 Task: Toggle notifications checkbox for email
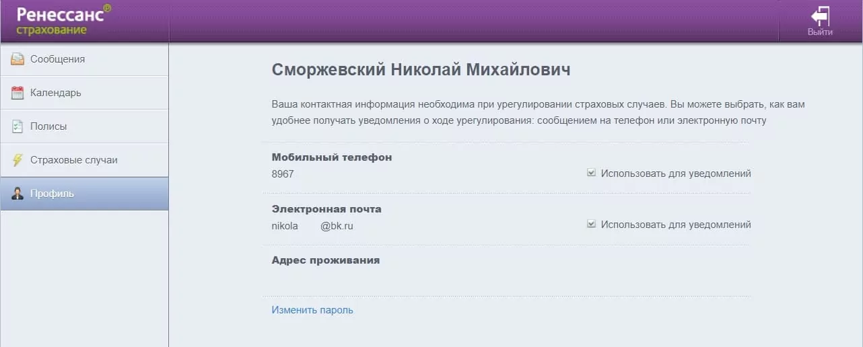point(591,224)
